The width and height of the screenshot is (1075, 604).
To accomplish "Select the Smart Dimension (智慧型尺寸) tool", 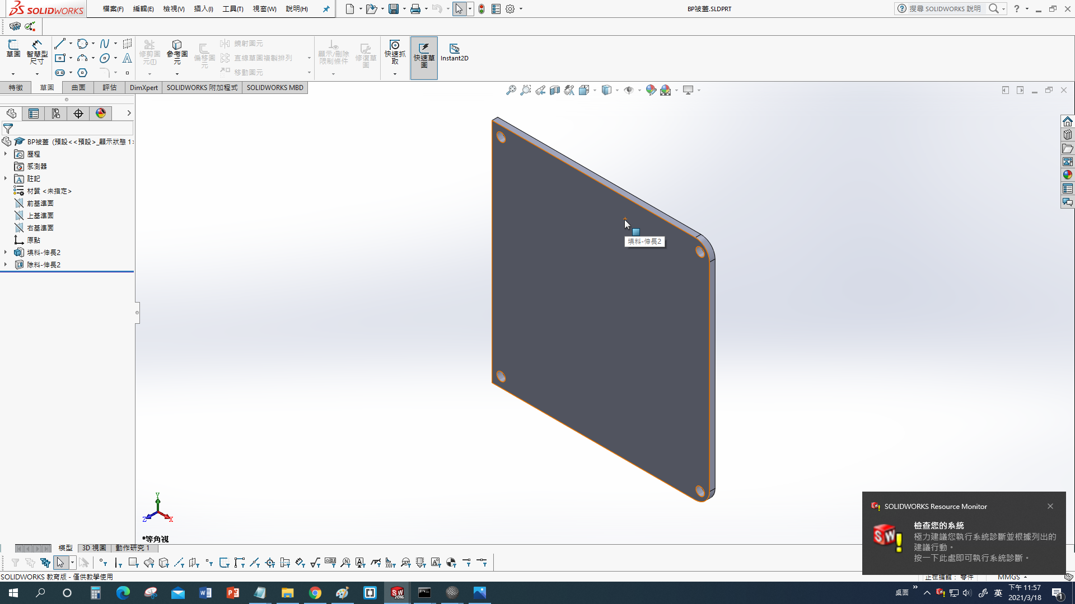I will coord(37,51).
